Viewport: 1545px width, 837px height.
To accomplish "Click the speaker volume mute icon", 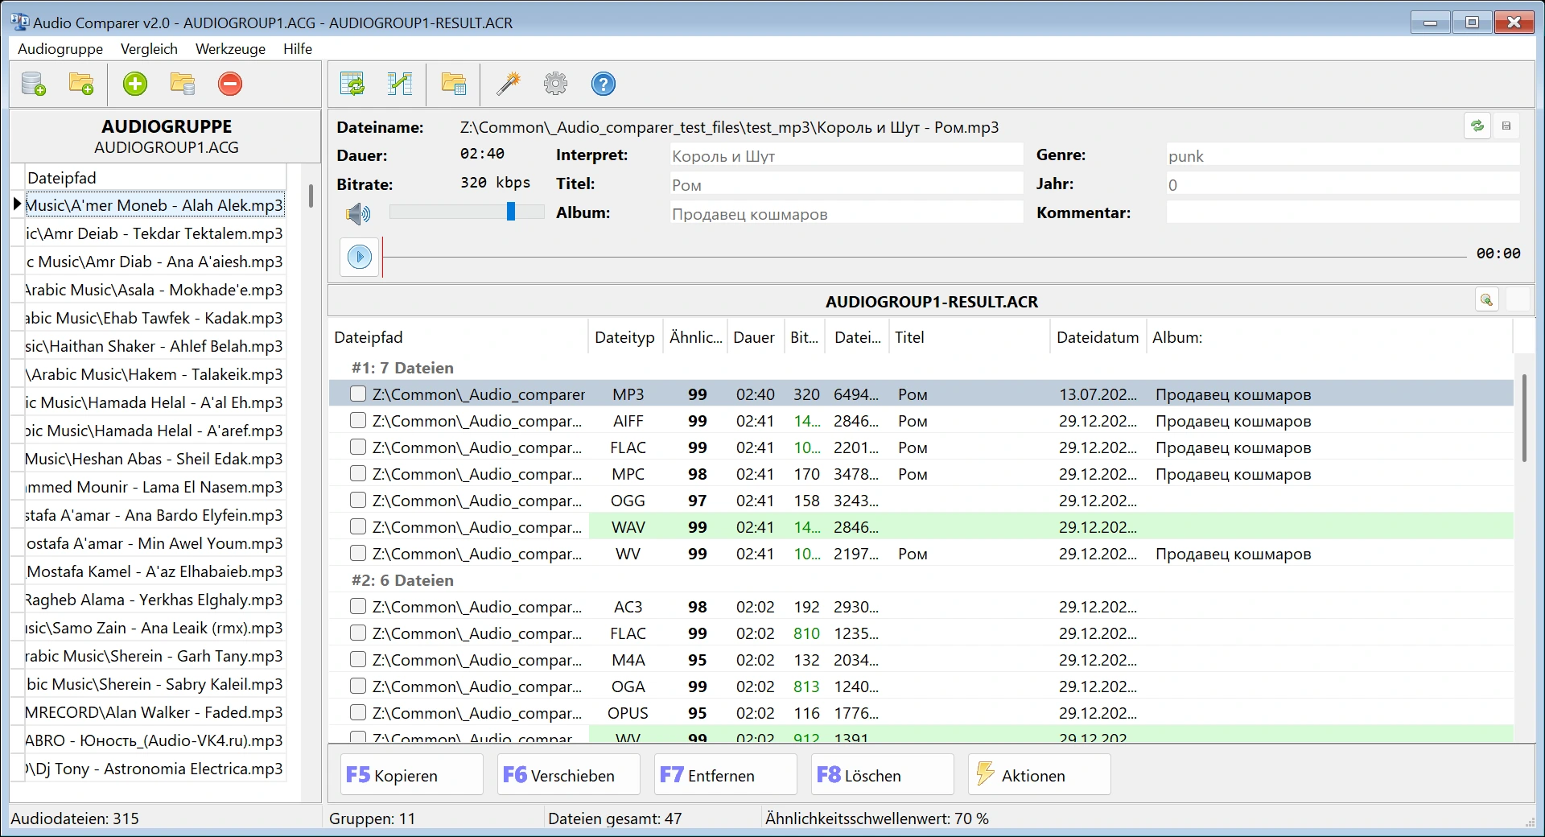I will [x=358, y=213].
